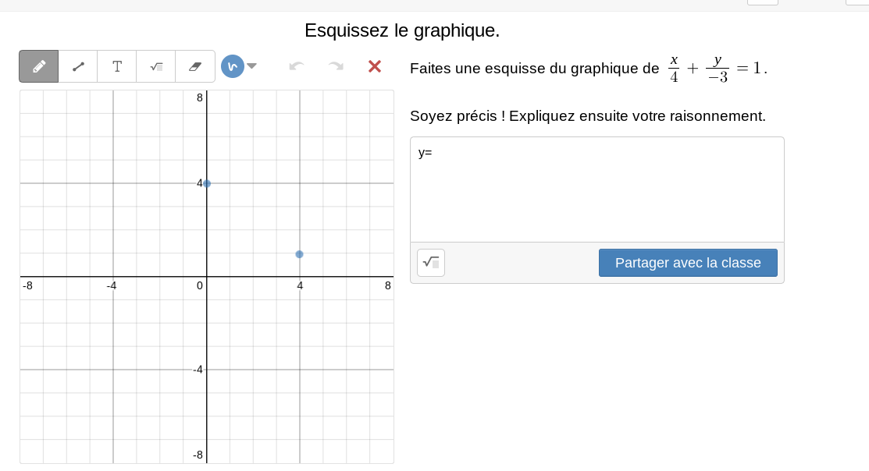Pick the math expression tool in toolbar

click(x=156, y=66)
